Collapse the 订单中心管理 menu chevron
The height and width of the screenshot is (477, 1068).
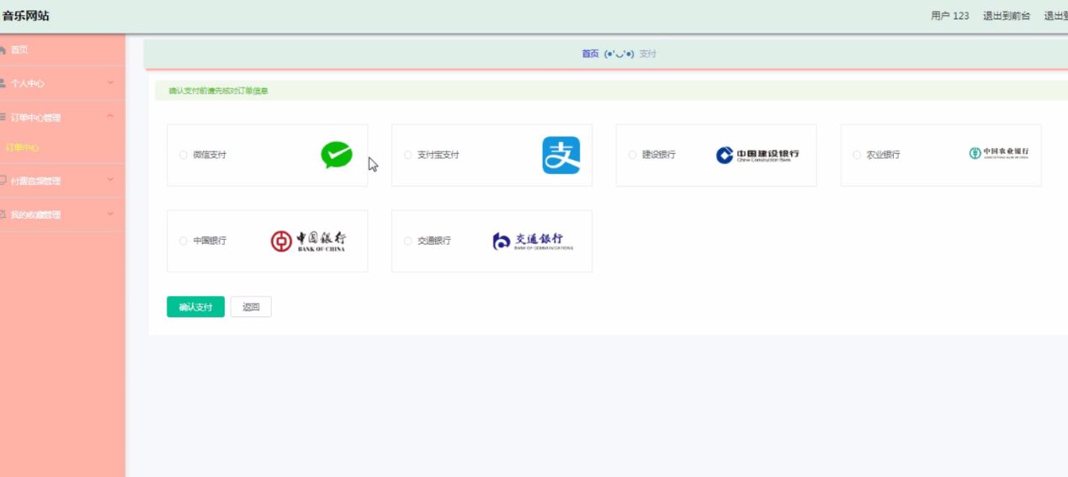click(110, 117)
